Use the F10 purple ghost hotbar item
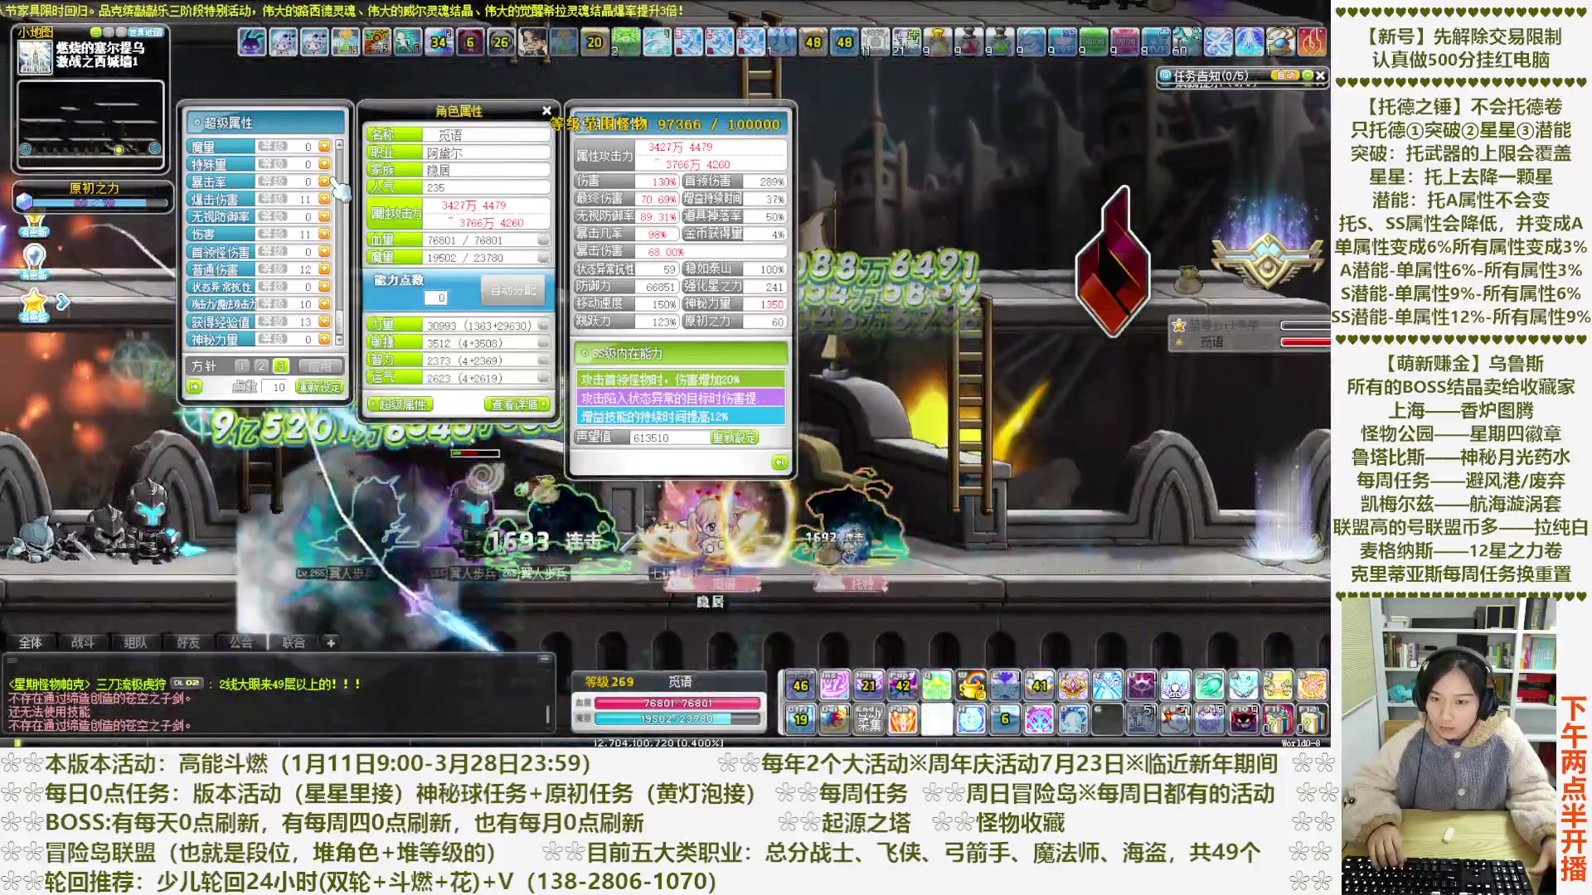The width and height of the screenshot is (1592, 895). point(1243,719)
